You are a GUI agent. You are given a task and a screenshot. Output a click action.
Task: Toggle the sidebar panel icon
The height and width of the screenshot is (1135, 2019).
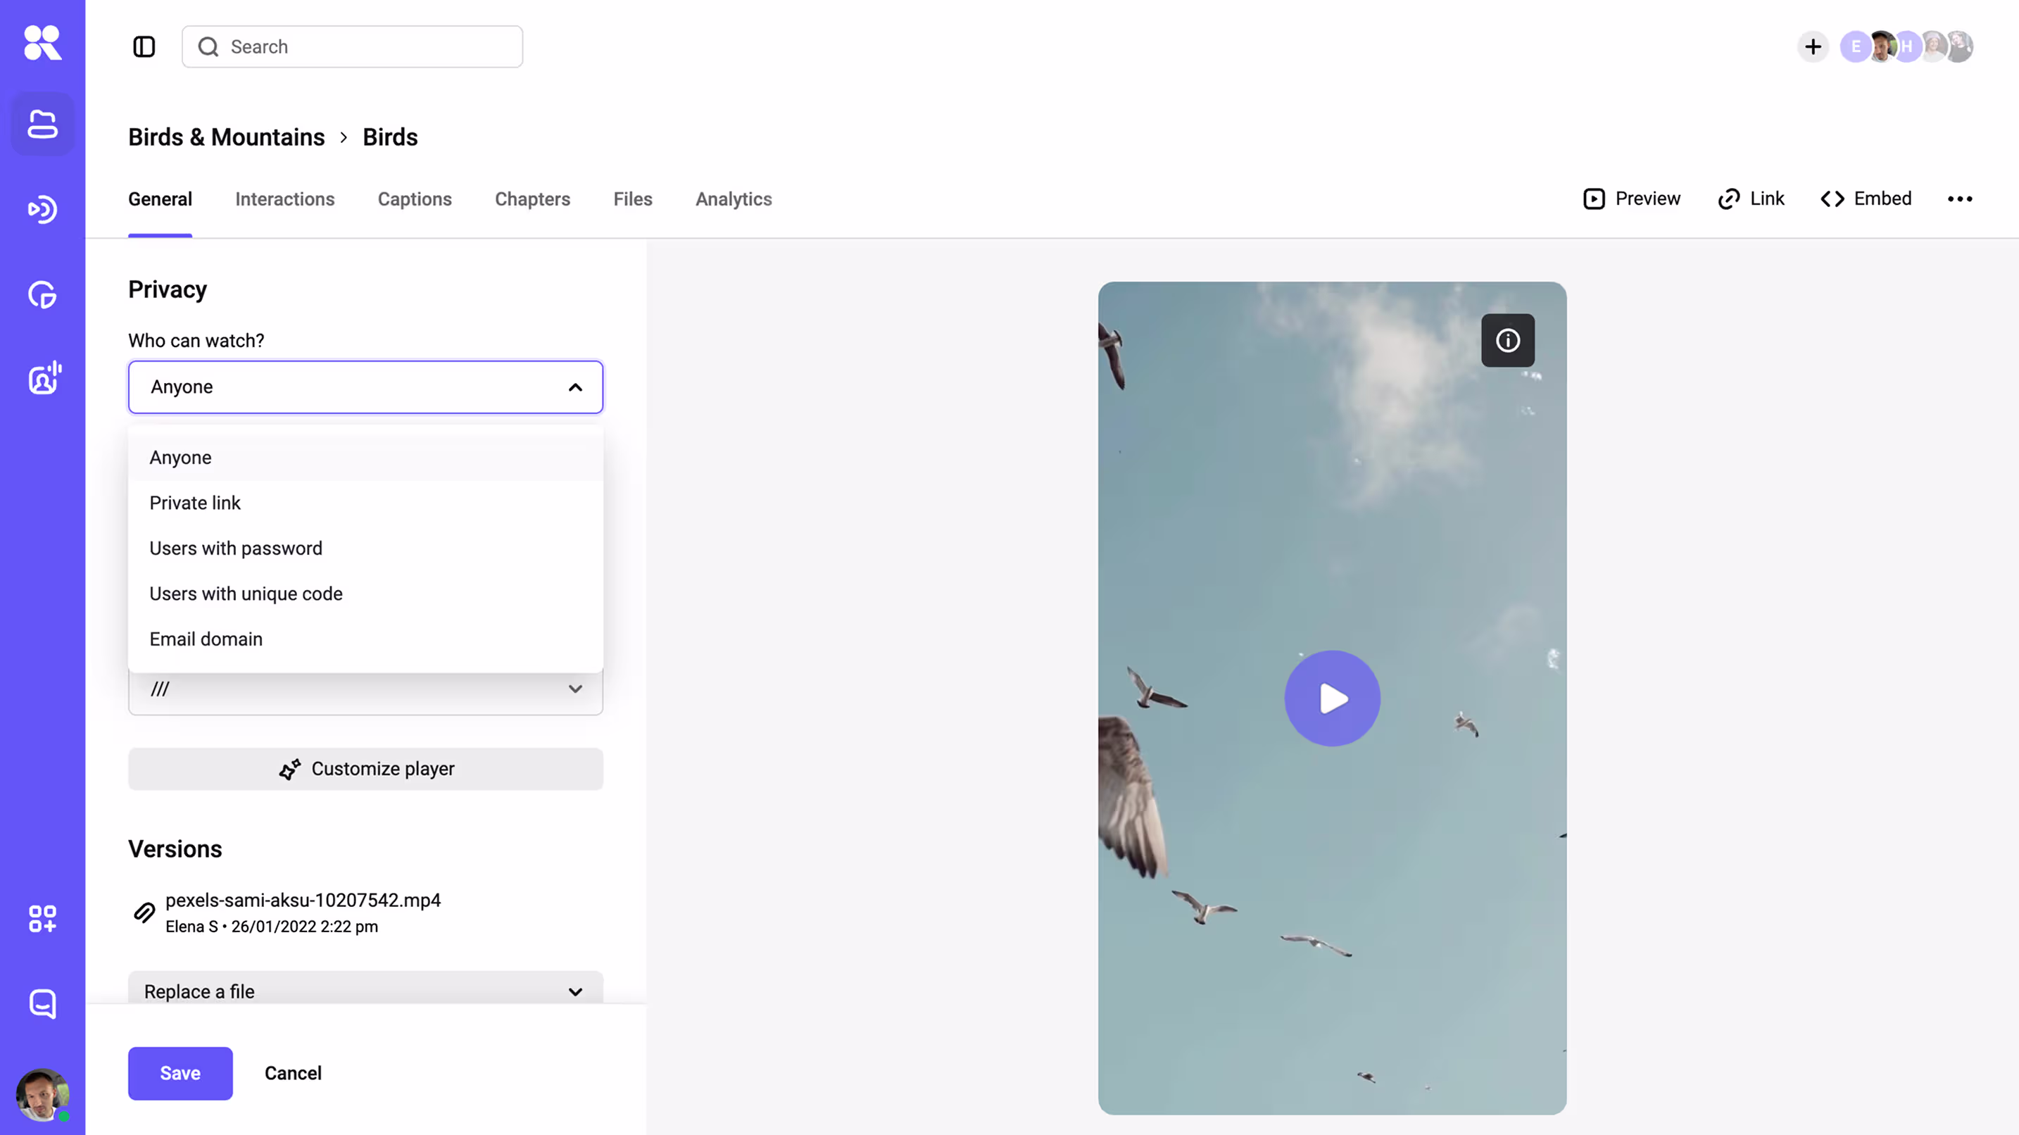pos(144,47)
